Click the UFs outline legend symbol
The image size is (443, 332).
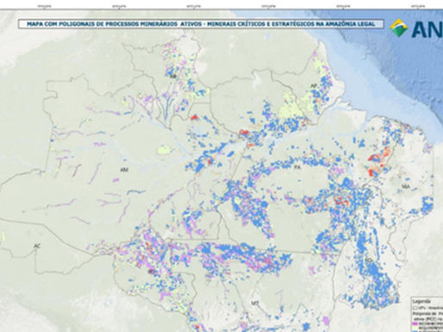tap(415, 307)
